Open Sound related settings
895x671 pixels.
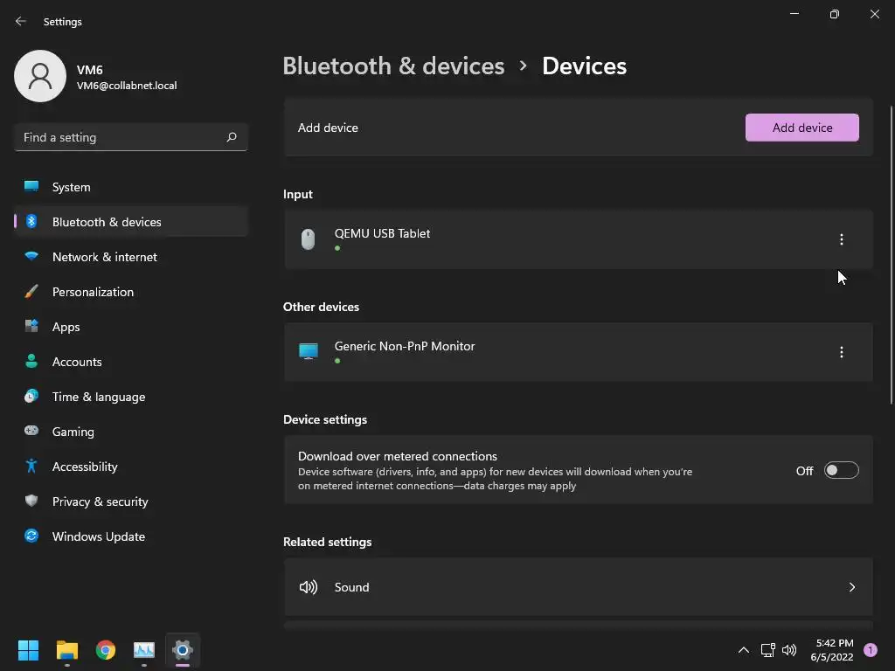(x=578, y=587)
